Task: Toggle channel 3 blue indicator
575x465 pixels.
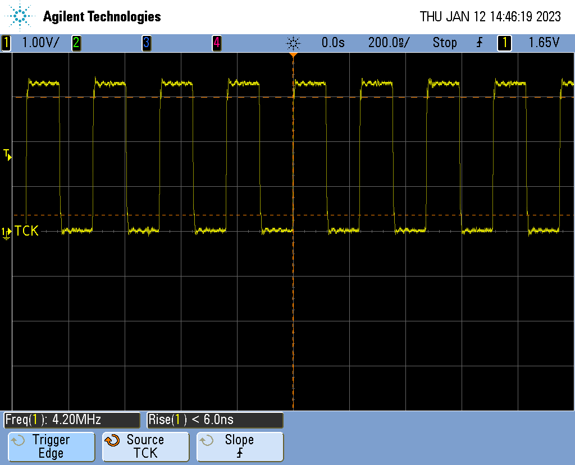Action: click(x=146, y=43)
